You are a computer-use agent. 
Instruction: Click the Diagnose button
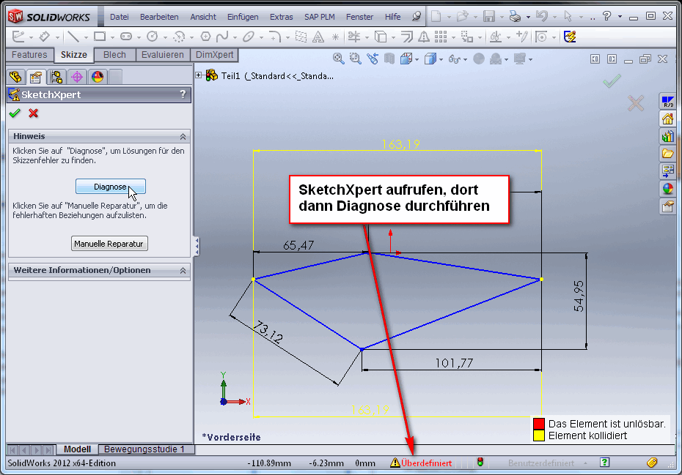click(x=111, y=187)
